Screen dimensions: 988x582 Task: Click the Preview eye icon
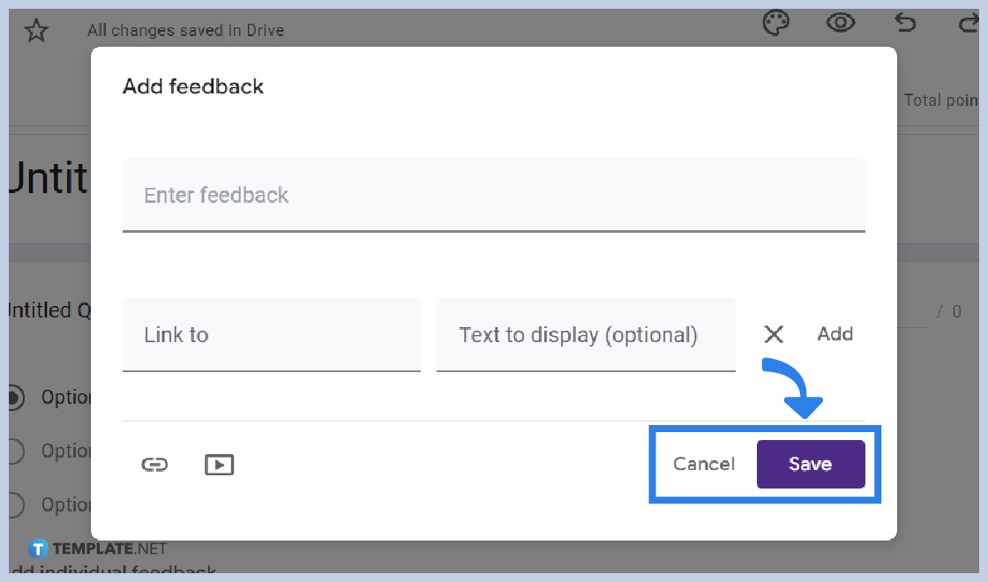pos(841,24)
